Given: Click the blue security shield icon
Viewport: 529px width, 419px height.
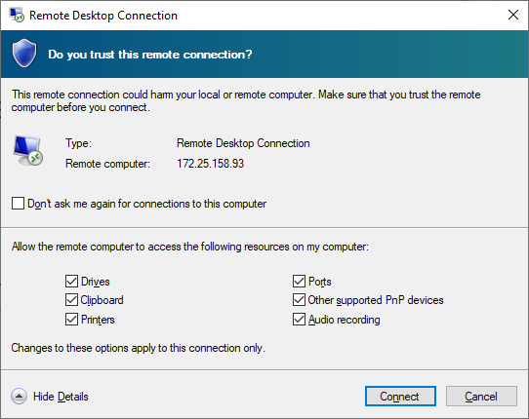Looking at the screenshot, I should pos(24,54).
